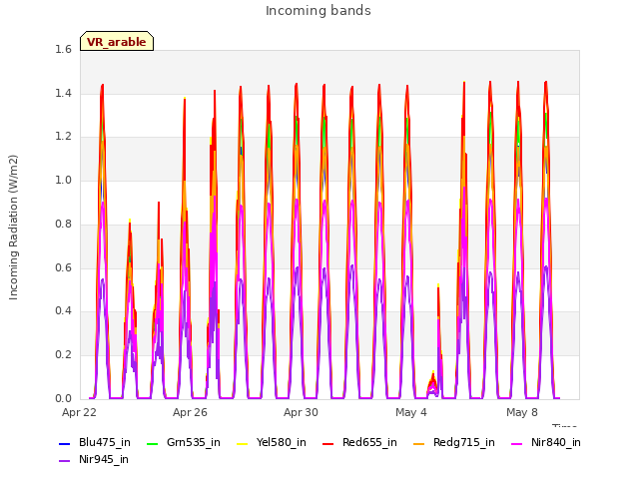The width and height of the screenshot is (639, 479).
Task: Click the VR_arable annotation label
Action: click(x=117, y=42)
